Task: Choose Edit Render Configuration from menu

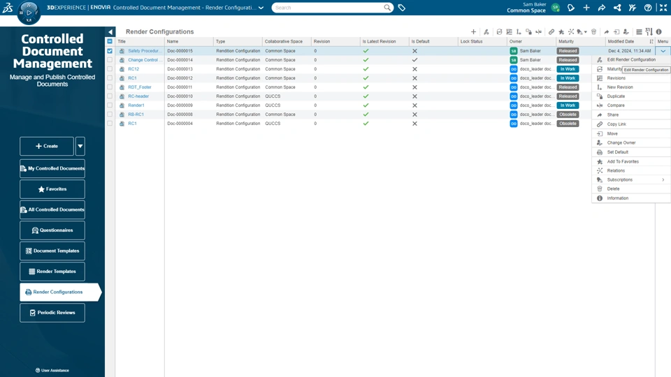Action: pos(631,60)
